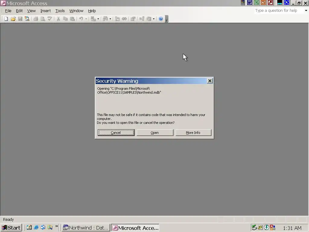Click the Print Preview toolbar icon
This screenshot has height=232, width=309.
tap(43, 19)
